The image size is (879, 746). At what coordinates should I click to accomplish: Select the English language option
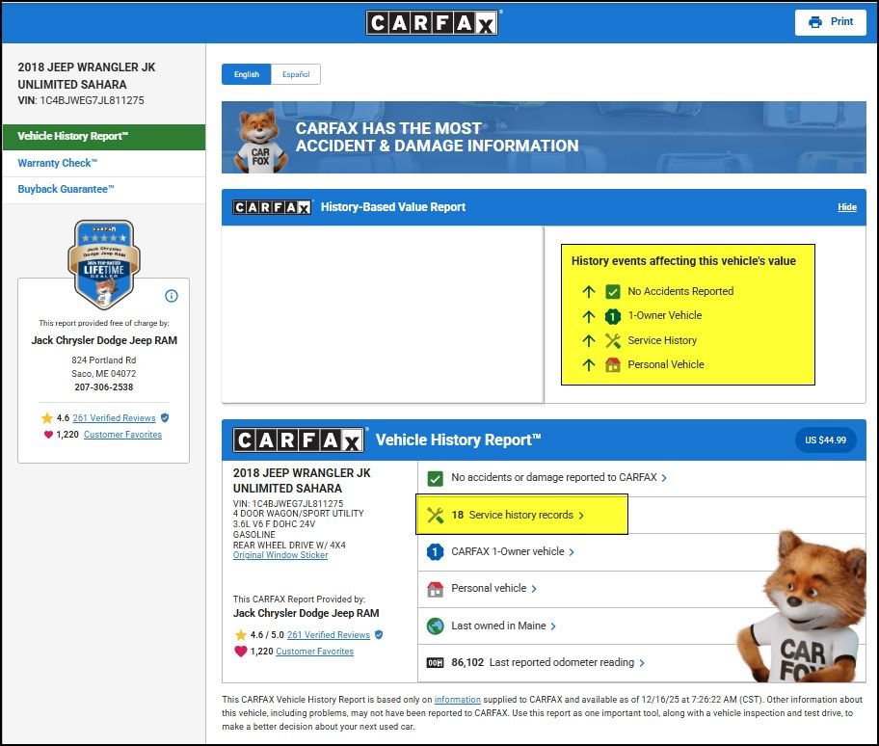click(247, 74)
